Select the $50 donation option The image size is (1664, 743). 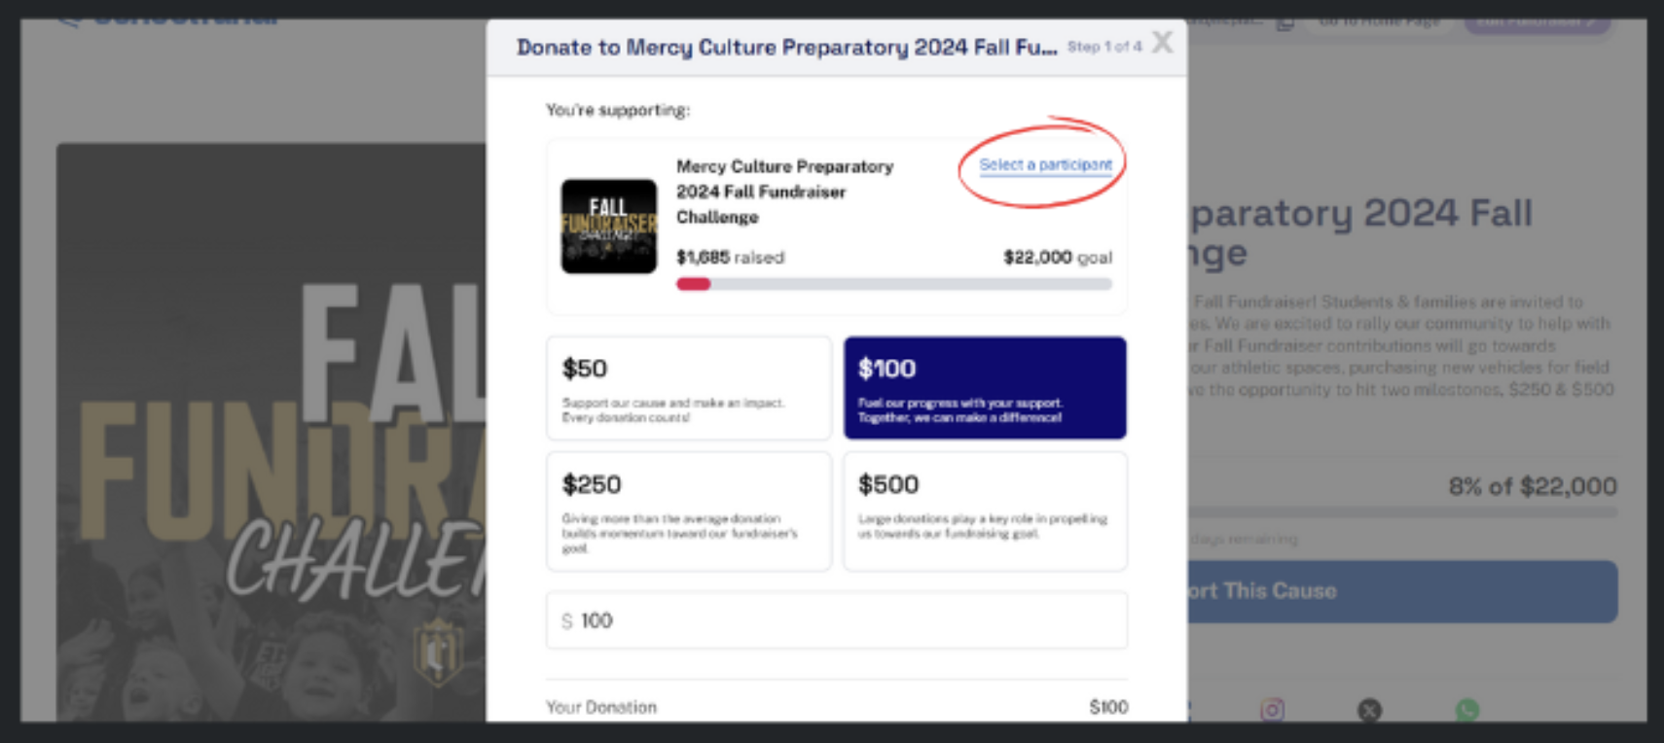coord(688,388)
